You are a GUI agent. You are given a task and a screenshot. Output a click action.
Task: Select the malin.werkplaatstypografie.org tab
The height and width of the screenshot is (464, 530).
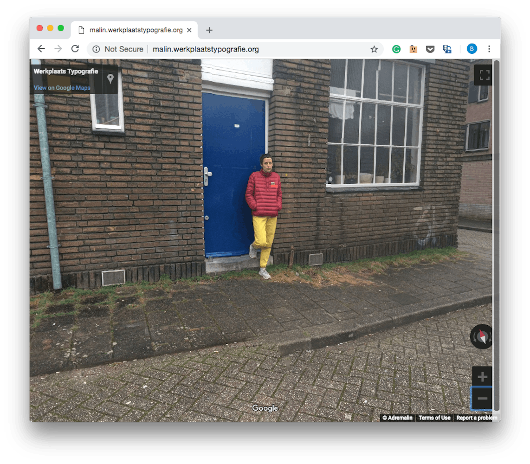pyautogui.click(x=135, y=30)
